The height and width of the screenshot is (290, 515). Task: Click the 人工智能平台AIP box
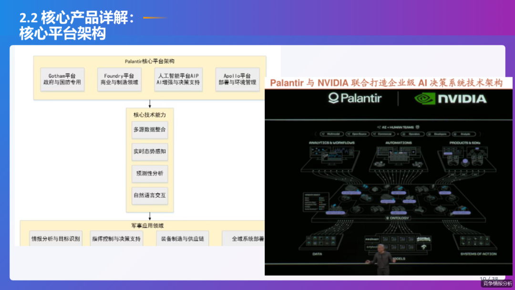coord(178,79)
